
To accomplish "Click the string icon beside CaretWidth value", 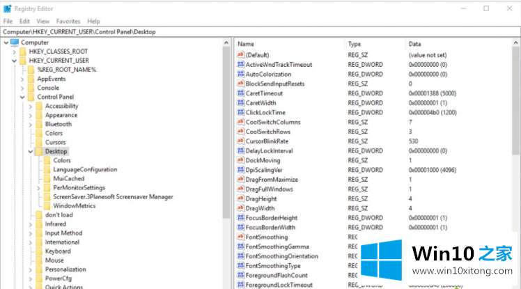I will click(240, 103).
